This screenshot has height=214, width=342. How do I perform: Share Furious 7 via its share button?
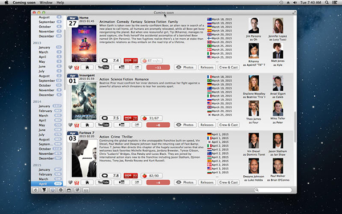[x=137, y=183]
